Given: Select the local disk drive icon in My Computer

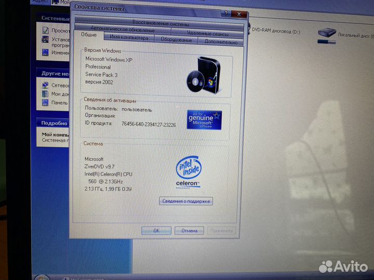Looking at the screenshot, I should coord(327,33).
